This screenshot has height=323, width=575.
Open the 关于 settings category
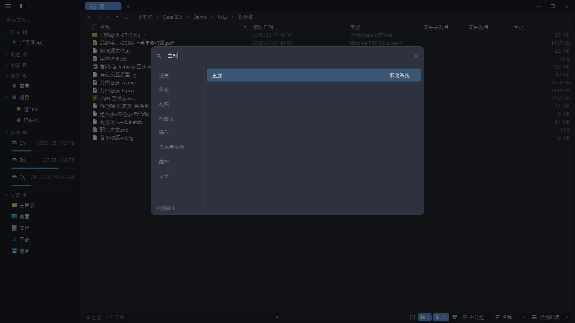pyautogui.click(x=164, y=176)
